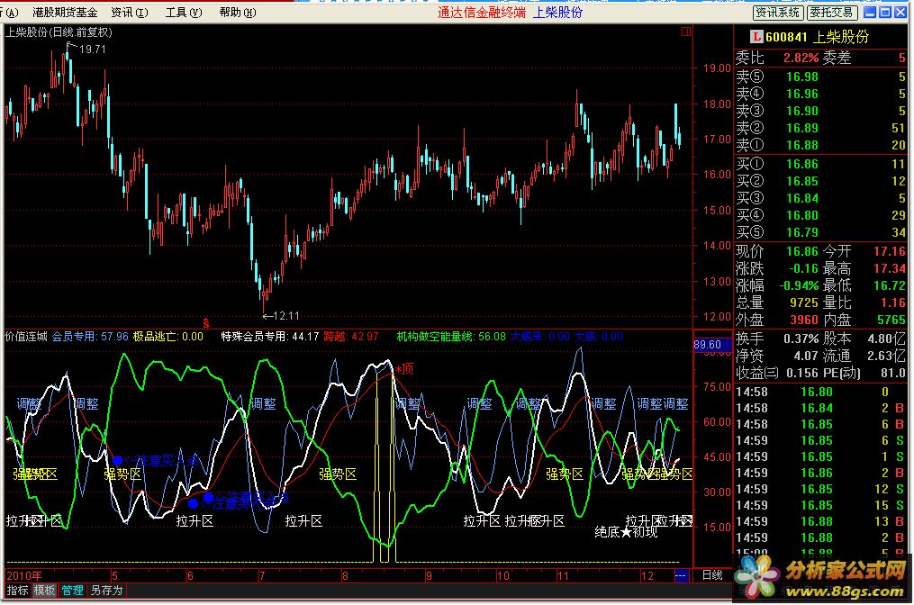Click the 2010年 label on the date axis
Viewport: 914px width, 605px height.
point(24,576)
